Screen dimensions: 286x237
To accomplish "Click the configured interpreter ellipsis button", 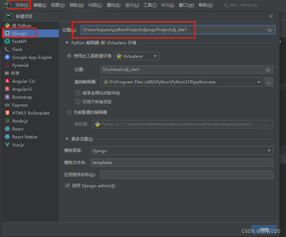I will pos(269,124).
